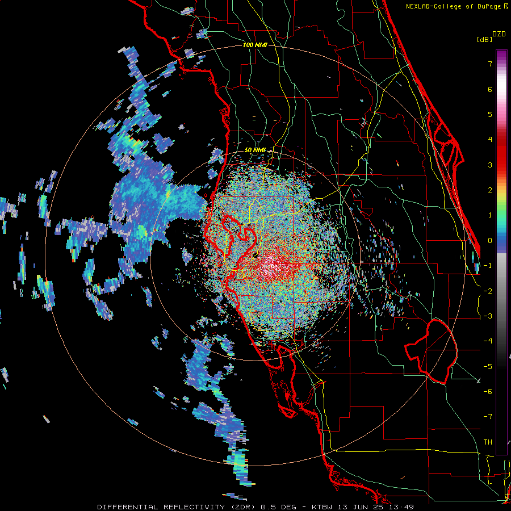Click the 100 NMI range ring label
Viewport: 511px width, 511px height.
pyautogui.click(x=255, y=45)
